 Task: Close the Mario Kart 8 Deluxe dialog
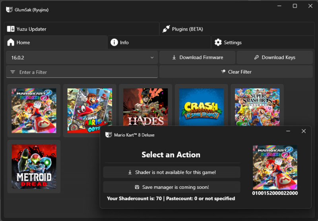[304, 131]
